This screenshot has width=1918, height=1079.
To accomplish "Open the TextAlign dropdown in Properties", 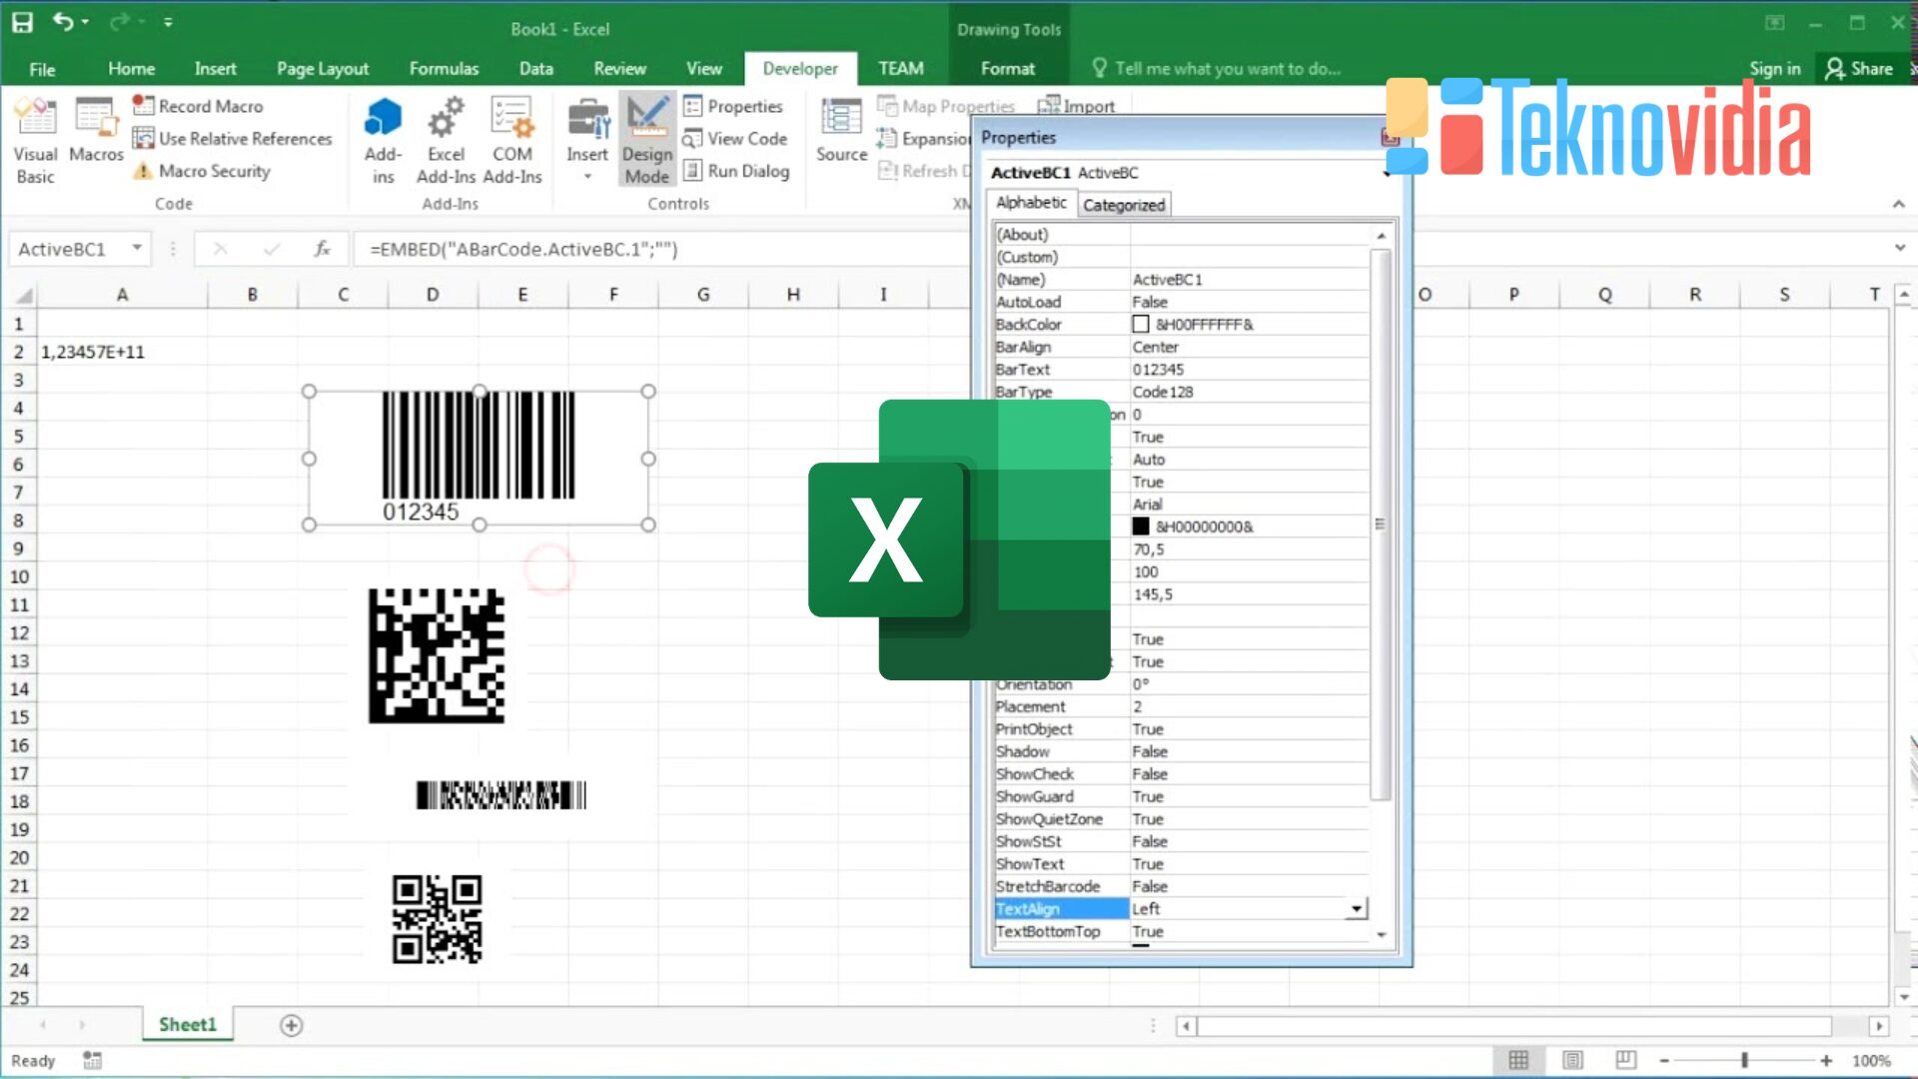I will pos(1356,908).
